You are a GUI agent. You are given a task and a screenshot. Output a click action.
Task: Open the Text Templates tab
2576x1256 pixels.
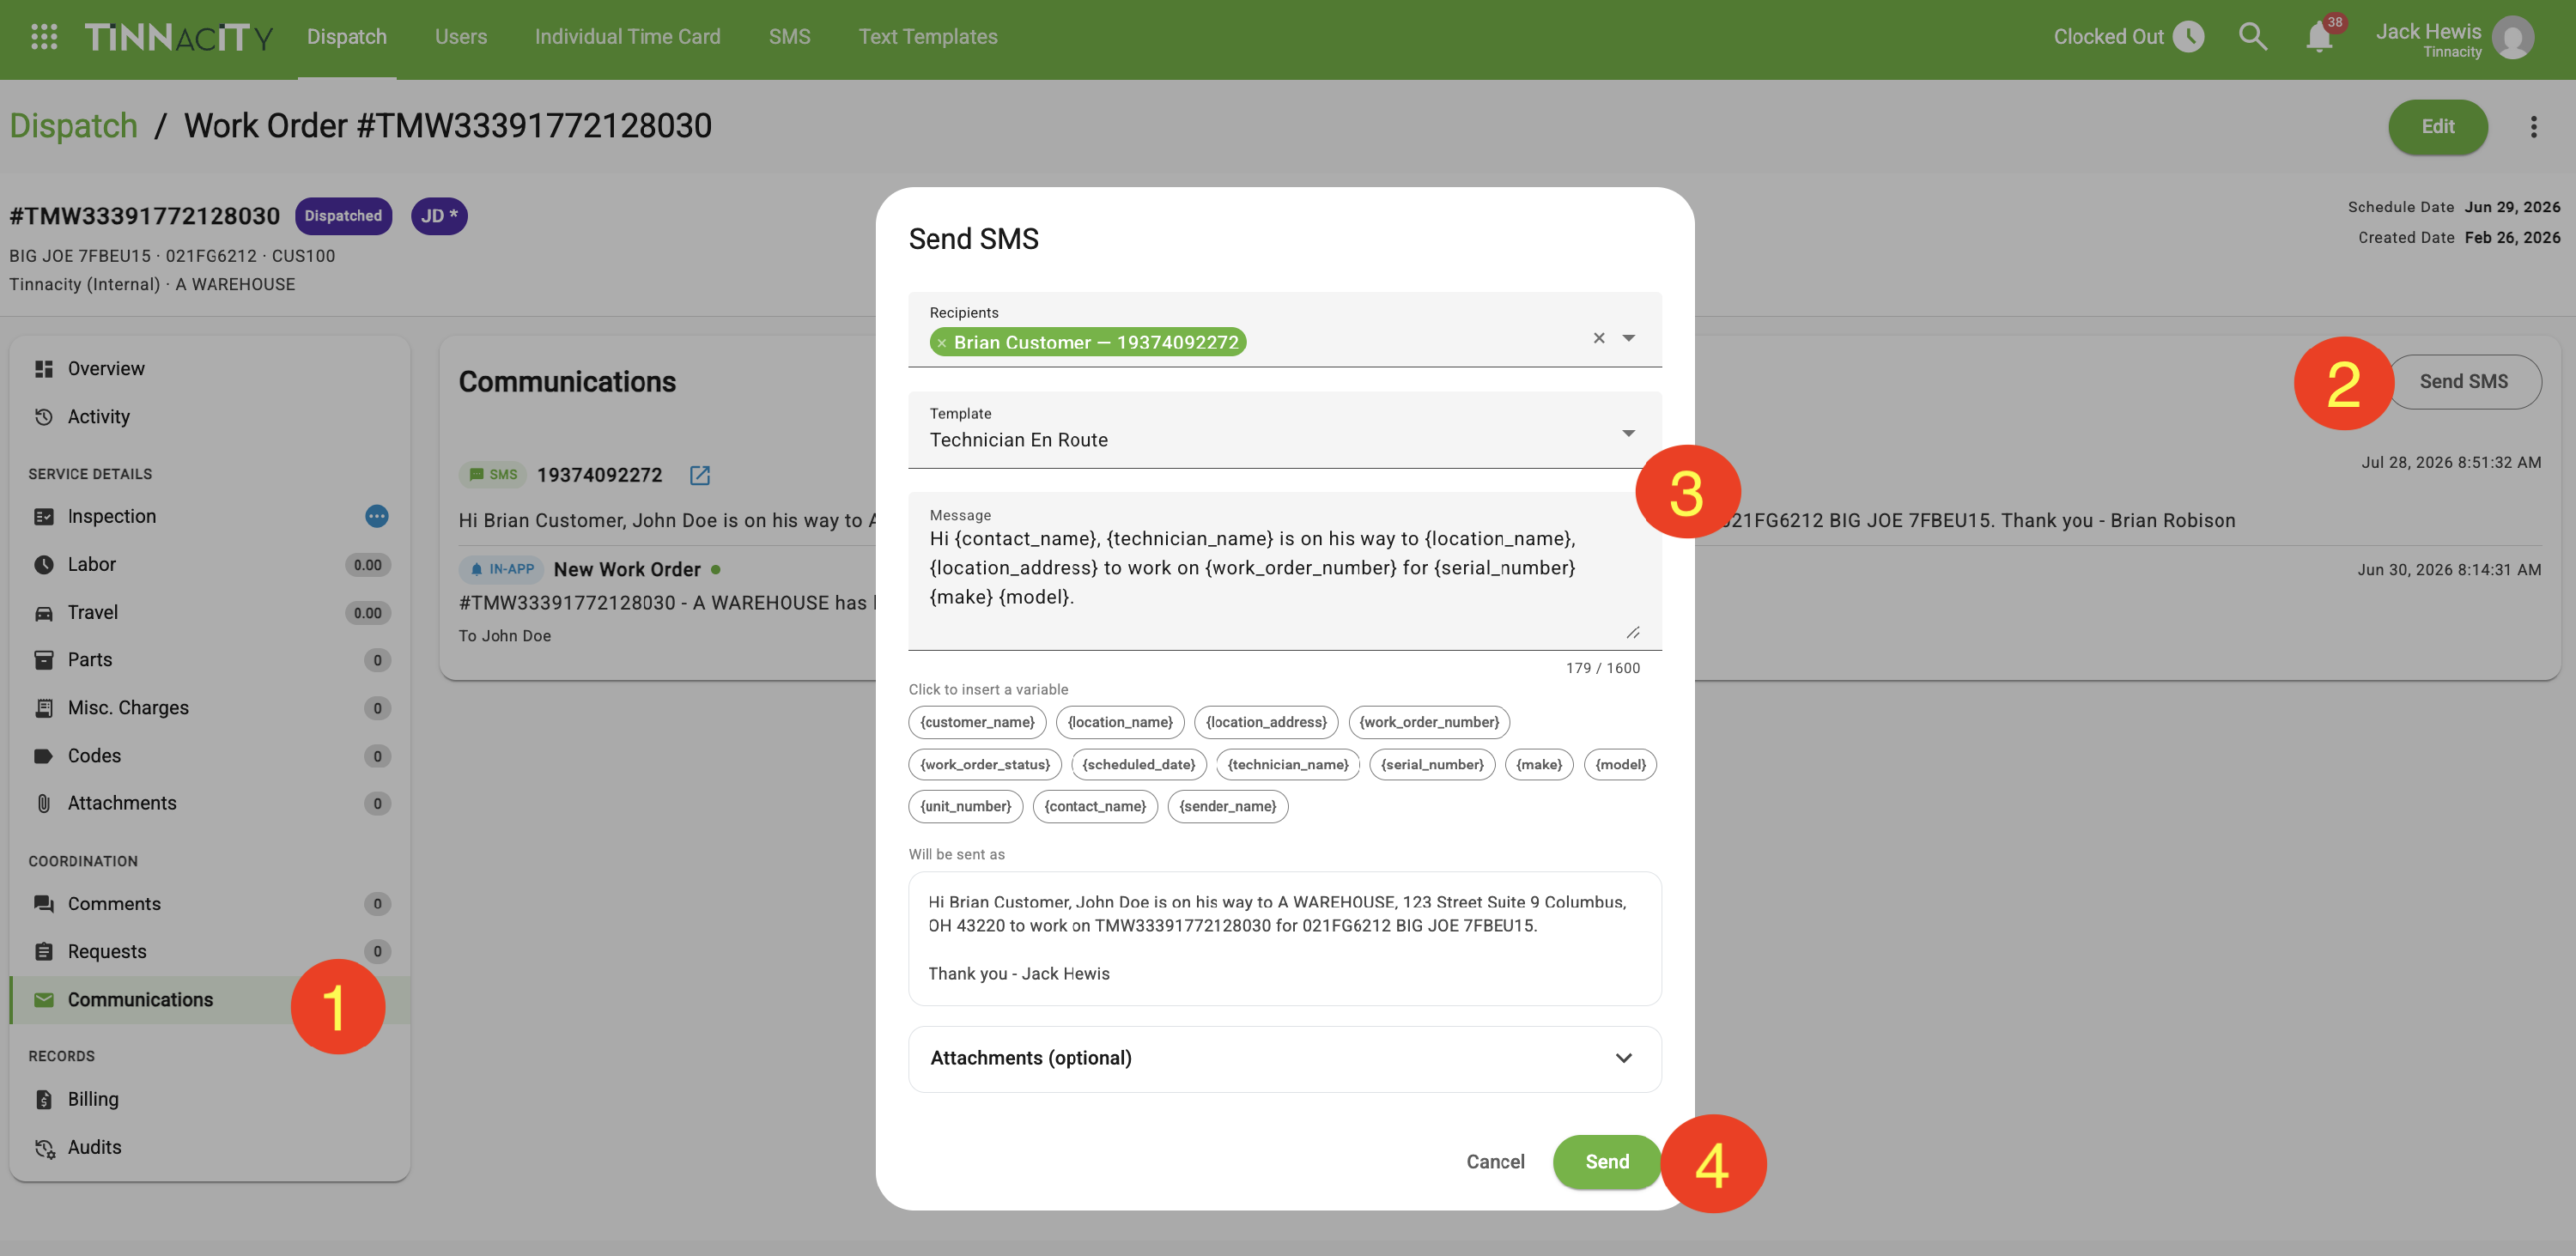coord(928,37)
